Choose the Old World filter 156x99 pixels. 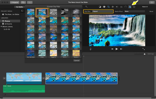pos(42,45)
